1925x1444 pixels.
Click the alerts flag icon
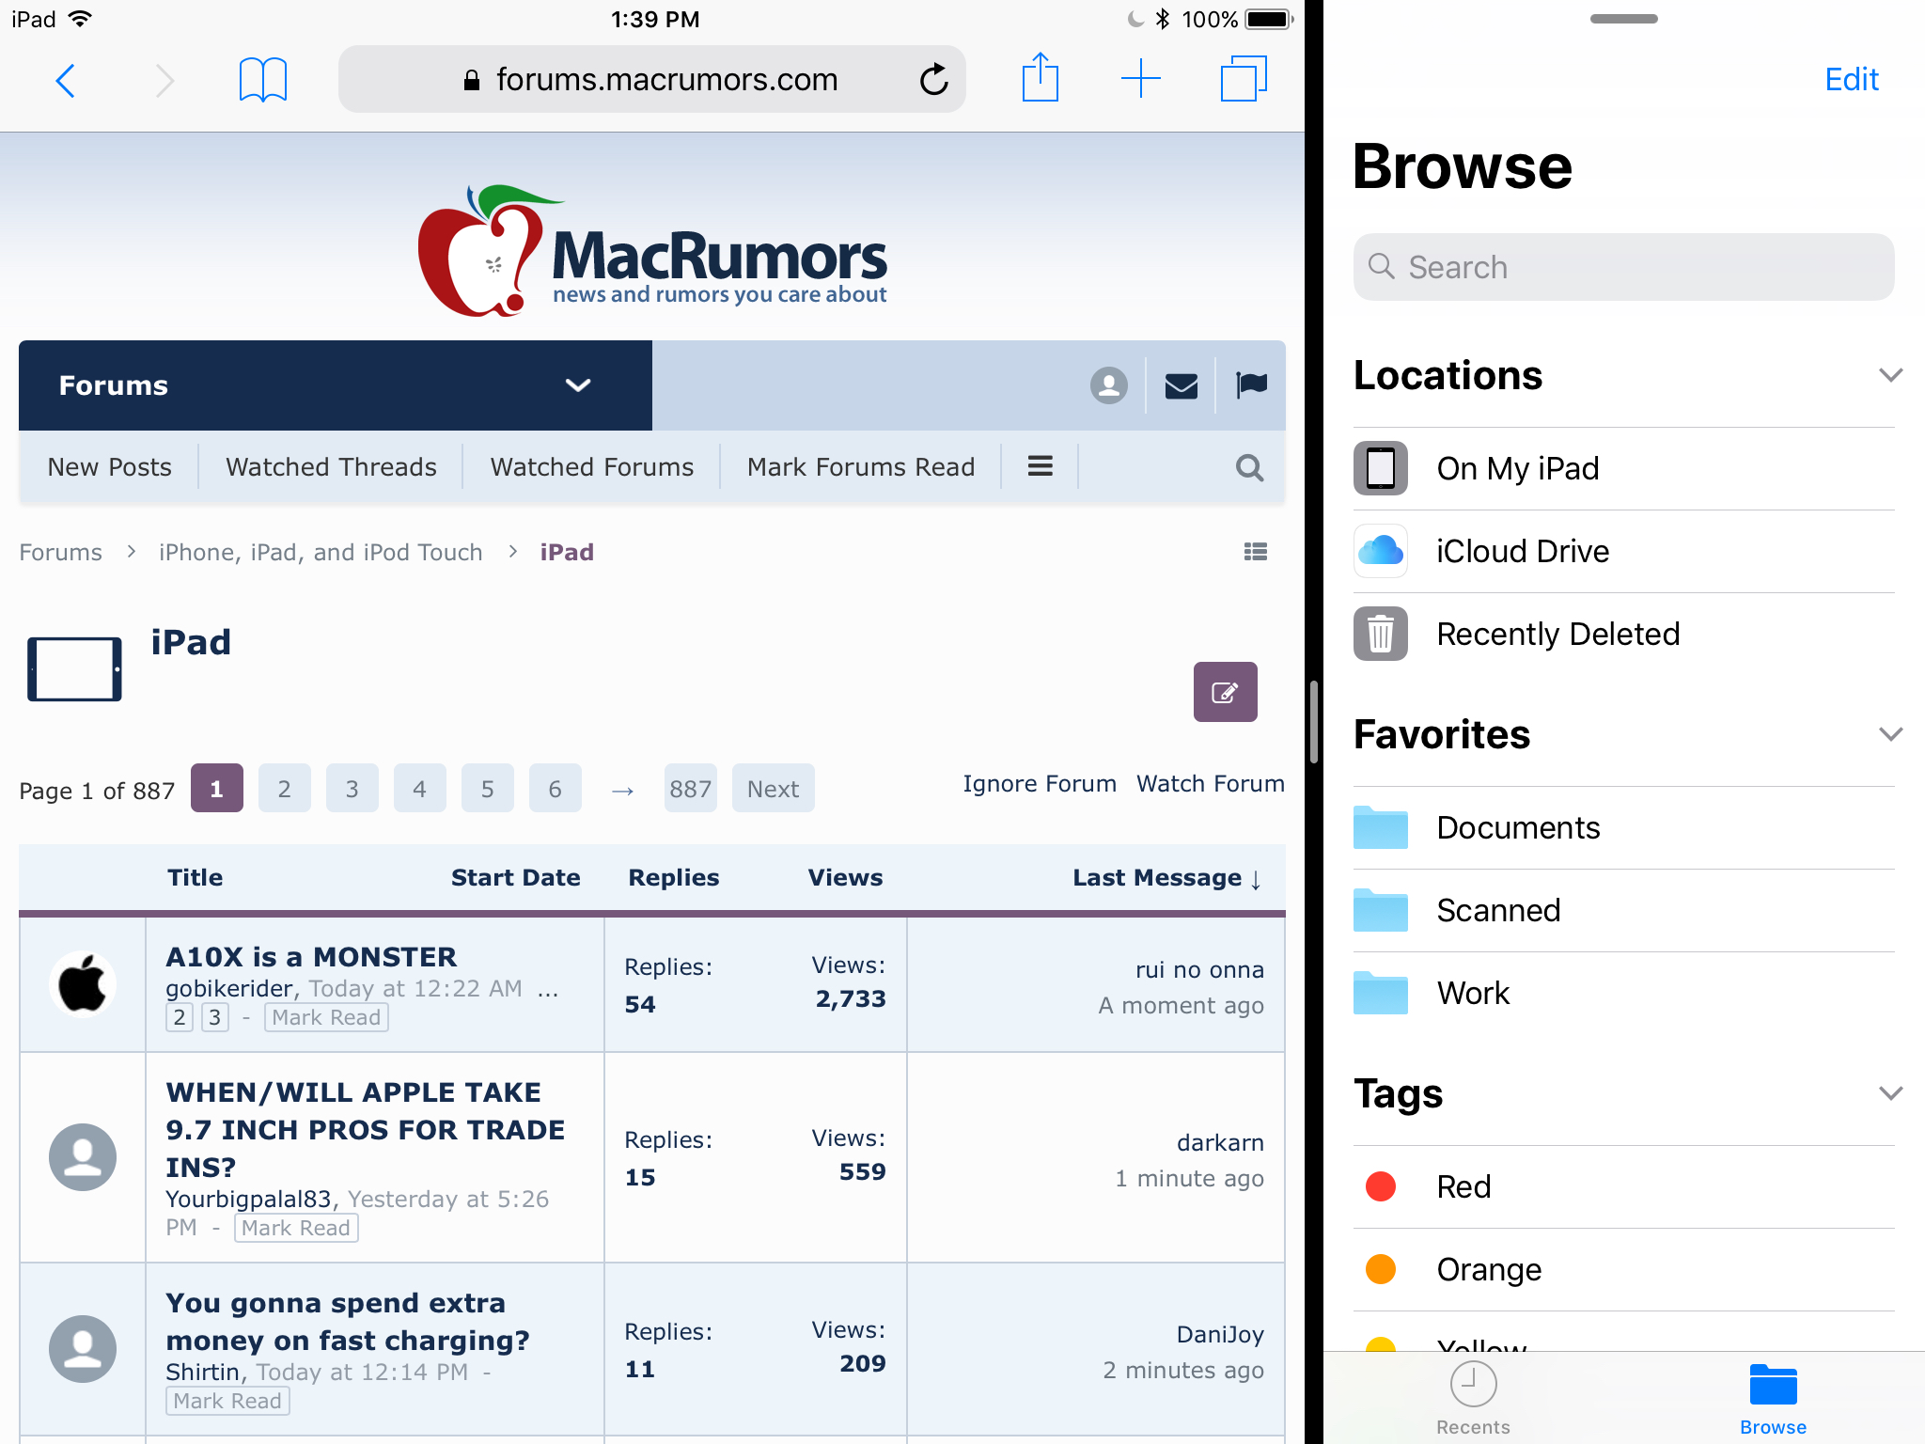(x=1251, y=385)
